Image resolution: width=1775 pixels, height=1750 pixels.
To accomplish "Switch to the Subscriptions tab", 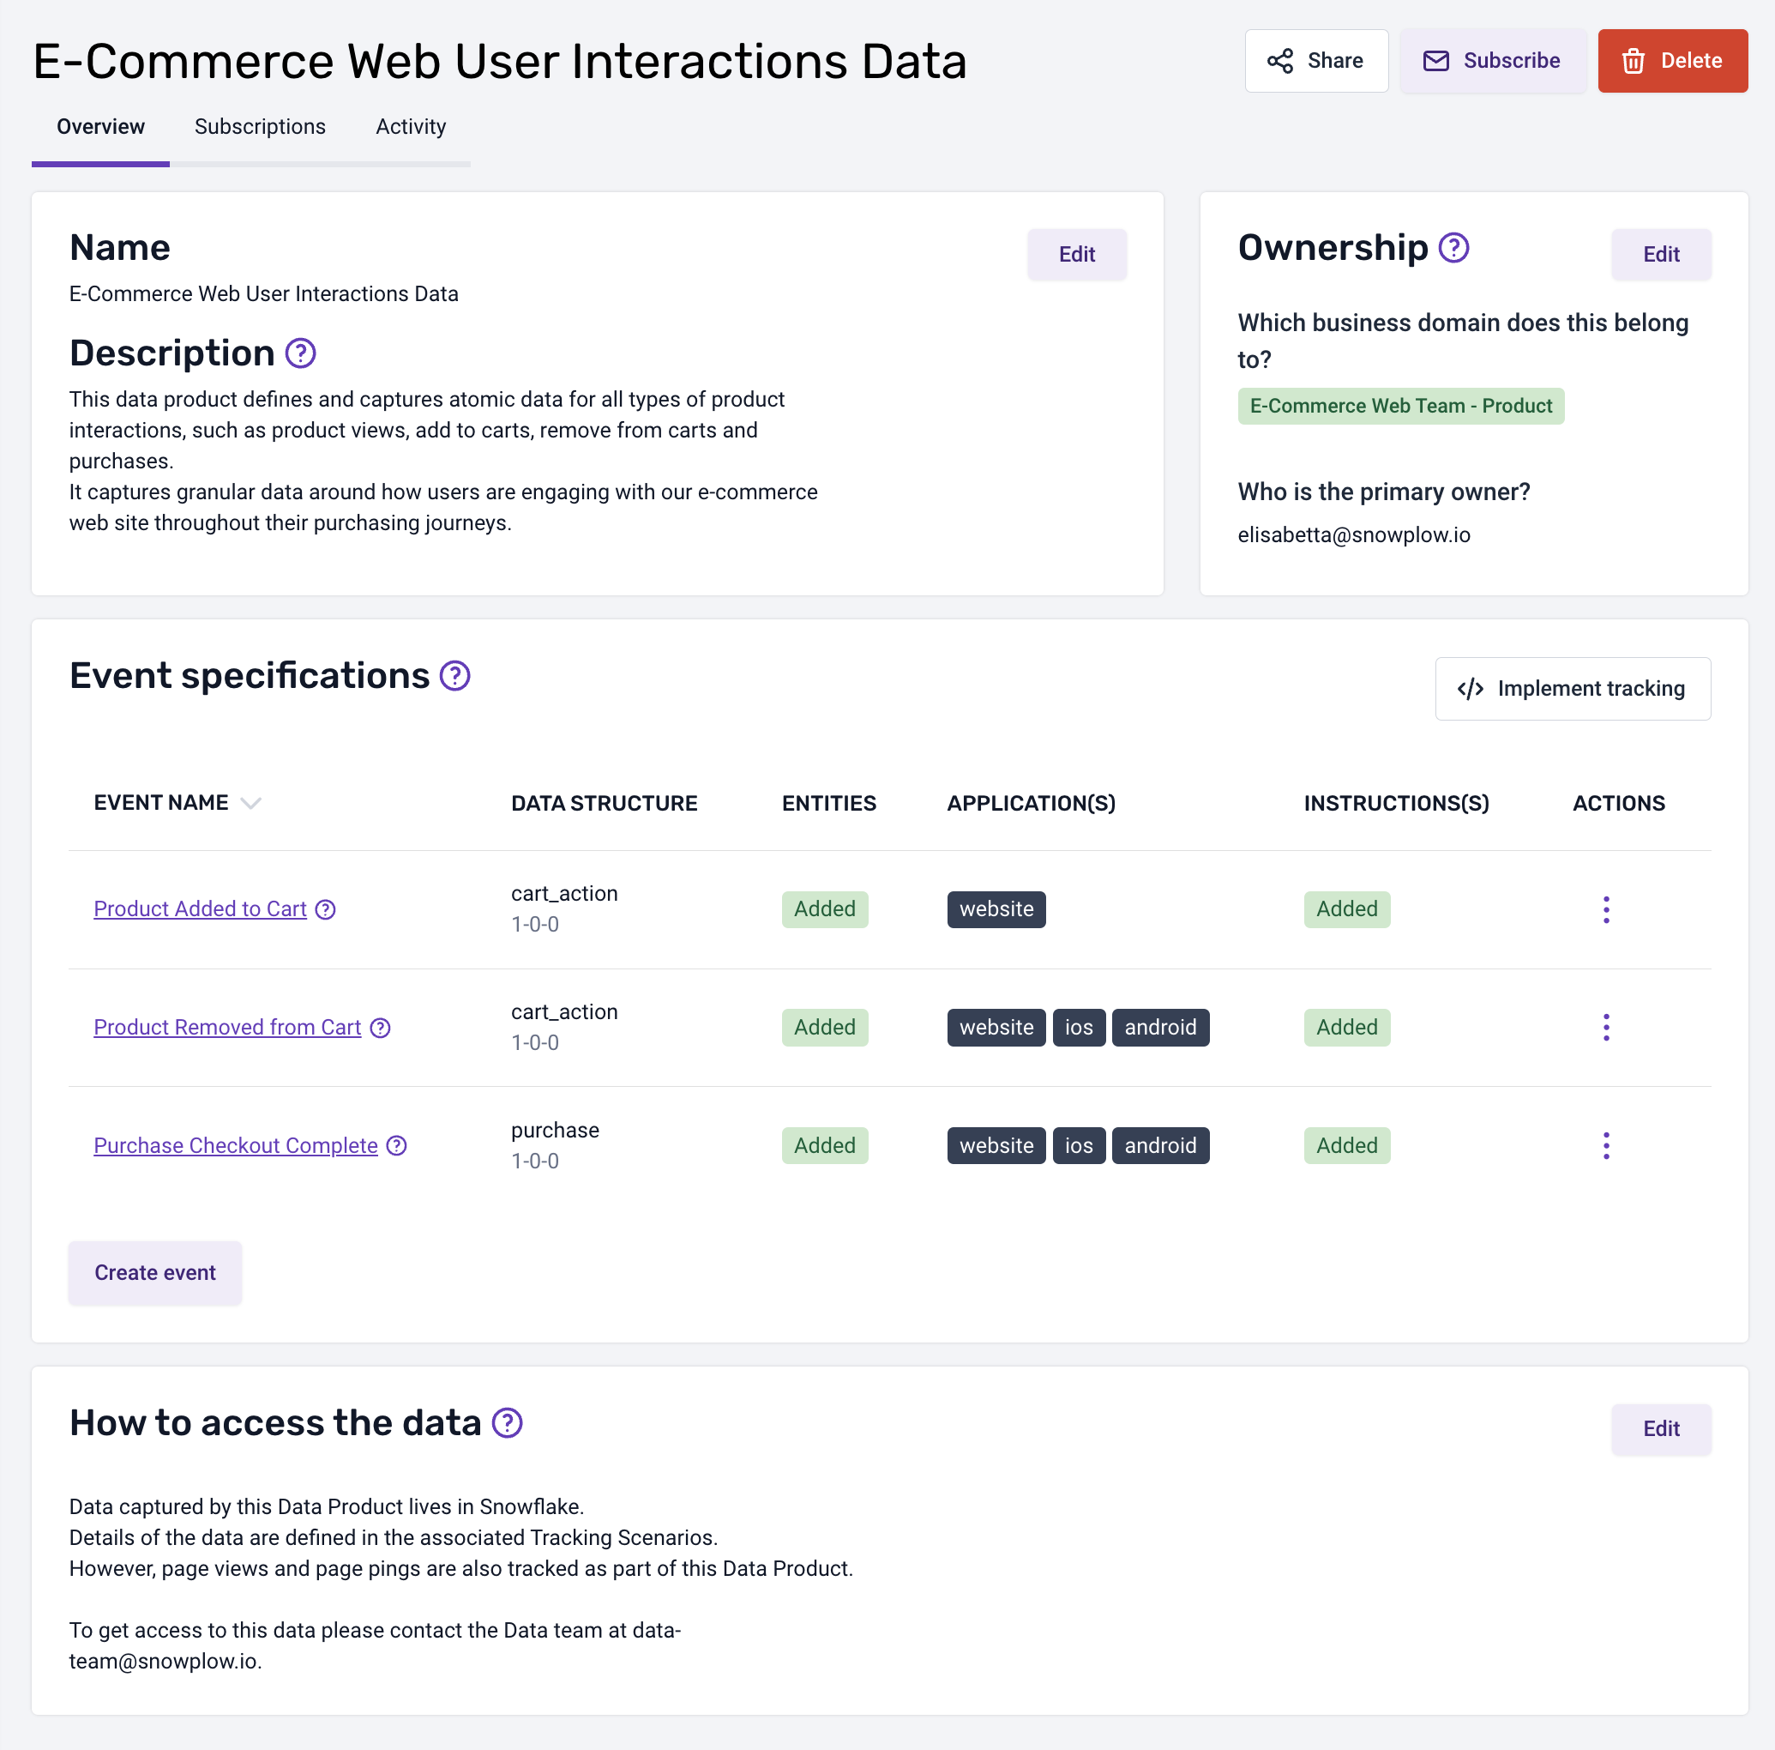I will (260, 127).
